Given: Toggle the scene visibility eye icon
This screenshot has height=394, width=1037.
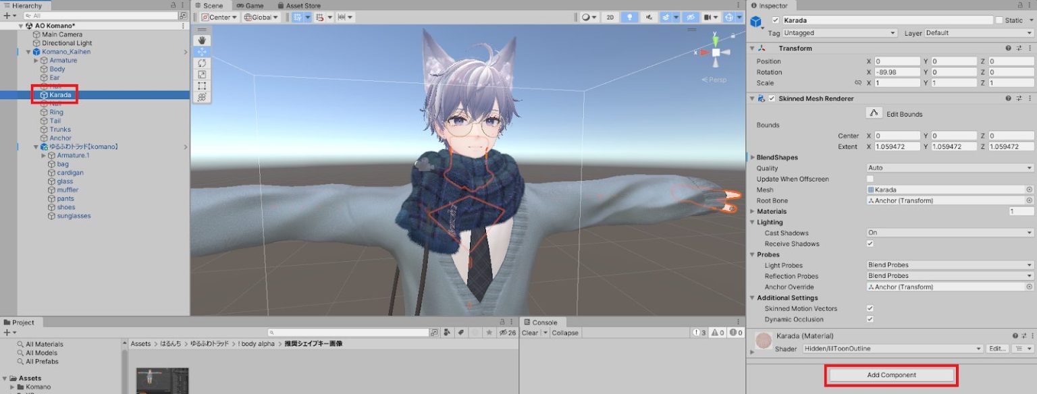Looking at the screenshot, I should pos(691,17).
